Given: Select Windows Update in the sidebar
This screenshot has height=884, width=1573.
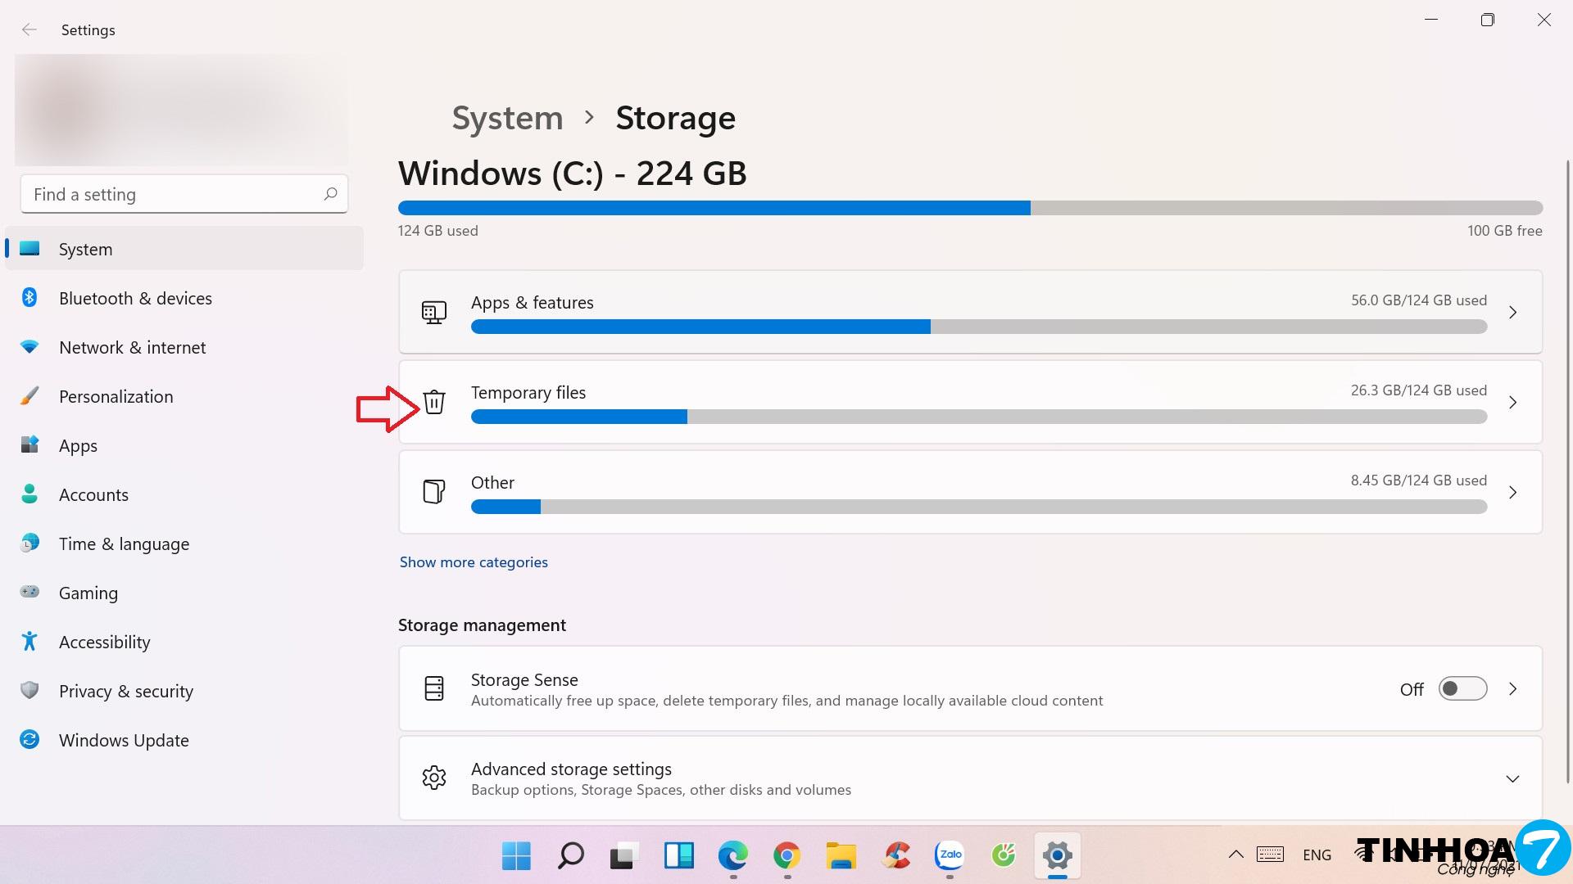Looking at the screenshot, I should [124, 741].
